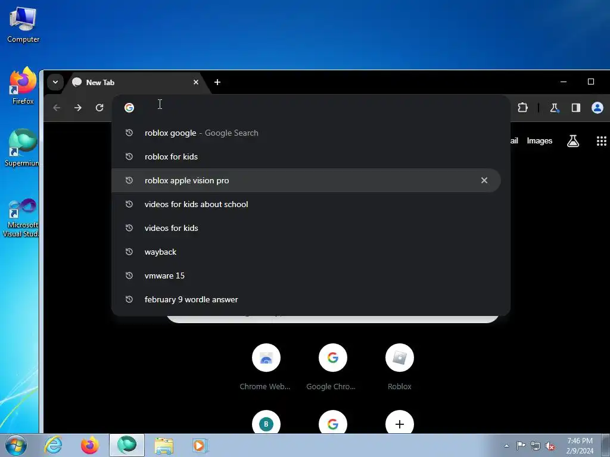Select suggestion 'videos for kids about school'

306,204
